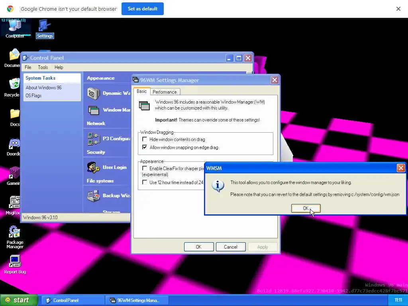The image size is (408, 306).
Task: Toggle Allow window snapping on edge drag
Action: coord(145,147)
